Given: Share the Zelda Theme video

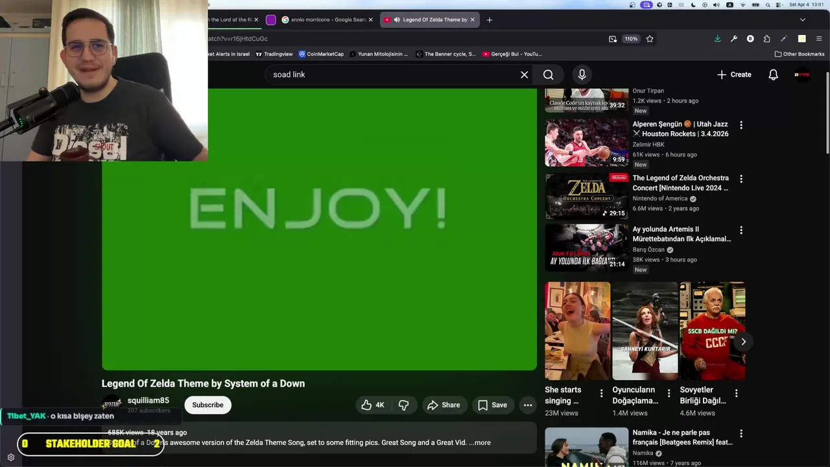Looking at the screenshot, I should [x=444, y=405].
